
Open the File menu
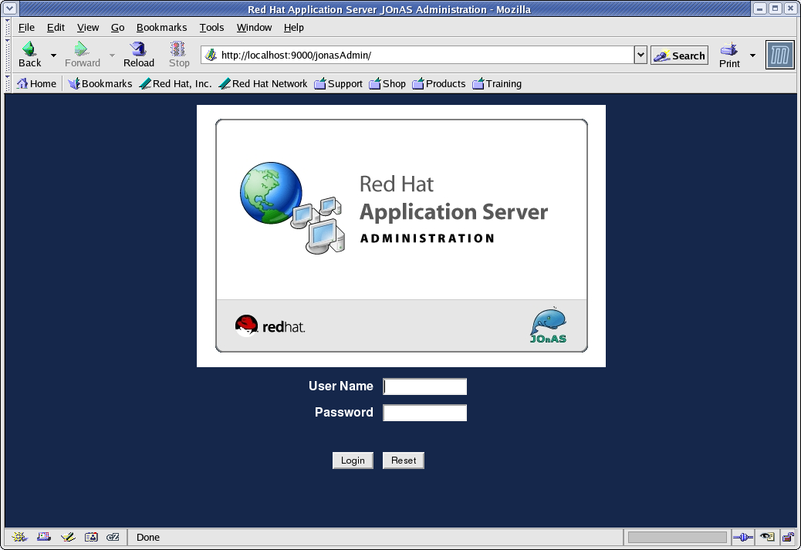26,28
